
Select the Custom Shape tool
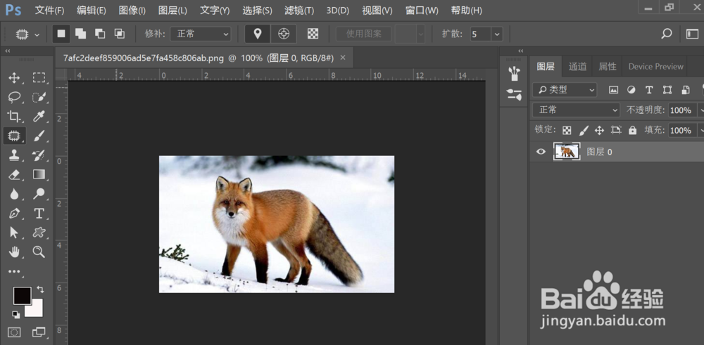(39, 233)
